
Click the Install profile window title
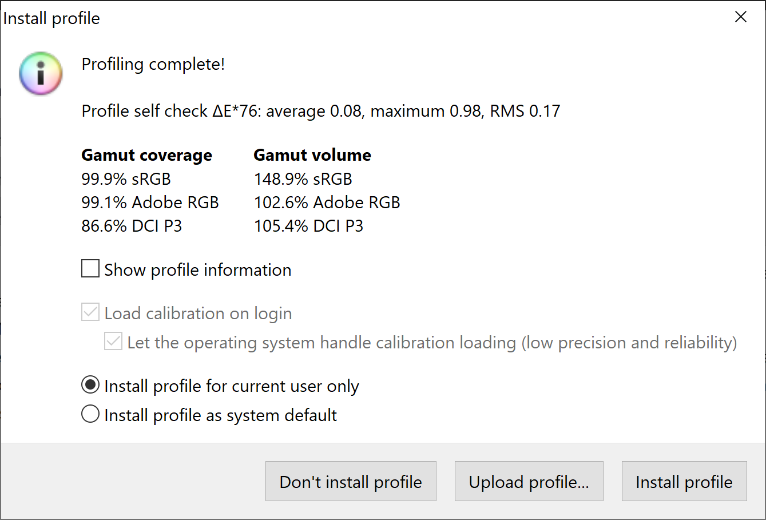point(51,18)
